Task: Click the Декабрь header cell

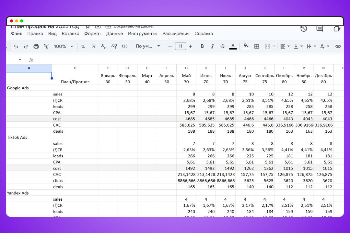Action: pos(323,75)
